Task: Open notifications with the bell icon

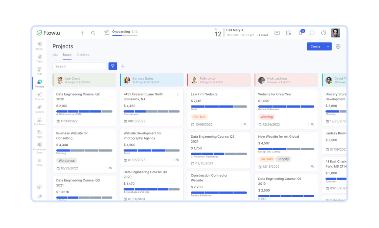Action: (x=301, y=33)
